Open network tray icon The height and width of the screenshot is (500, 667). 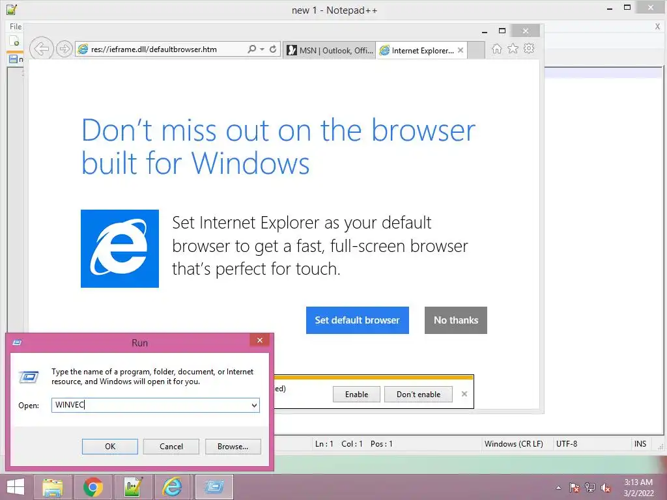590,488
